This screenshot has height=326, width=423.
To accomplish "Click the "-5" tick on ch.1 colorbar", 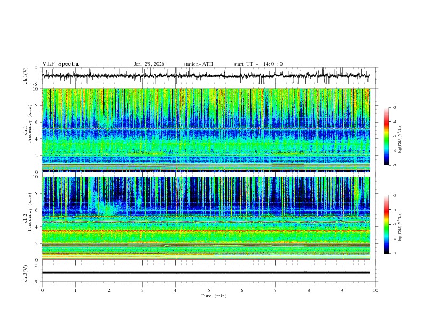I will pos(394,136).
